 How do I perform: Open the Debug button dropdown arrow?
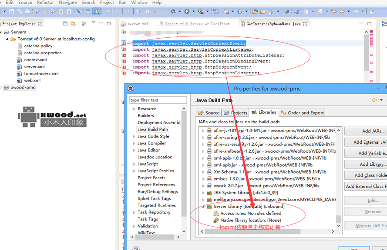(x=180, y=11)
